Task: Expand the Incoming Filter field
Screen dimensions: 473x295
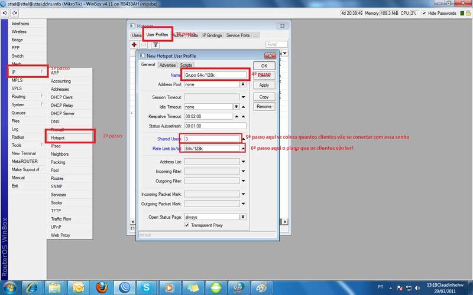Action: point(243,171)
